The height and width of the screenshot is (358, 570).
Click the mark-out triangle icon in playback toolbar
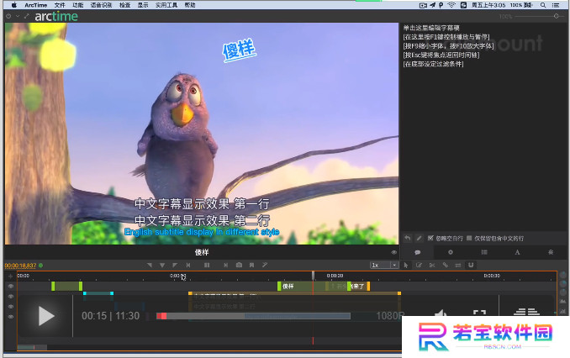click(175, 266)
